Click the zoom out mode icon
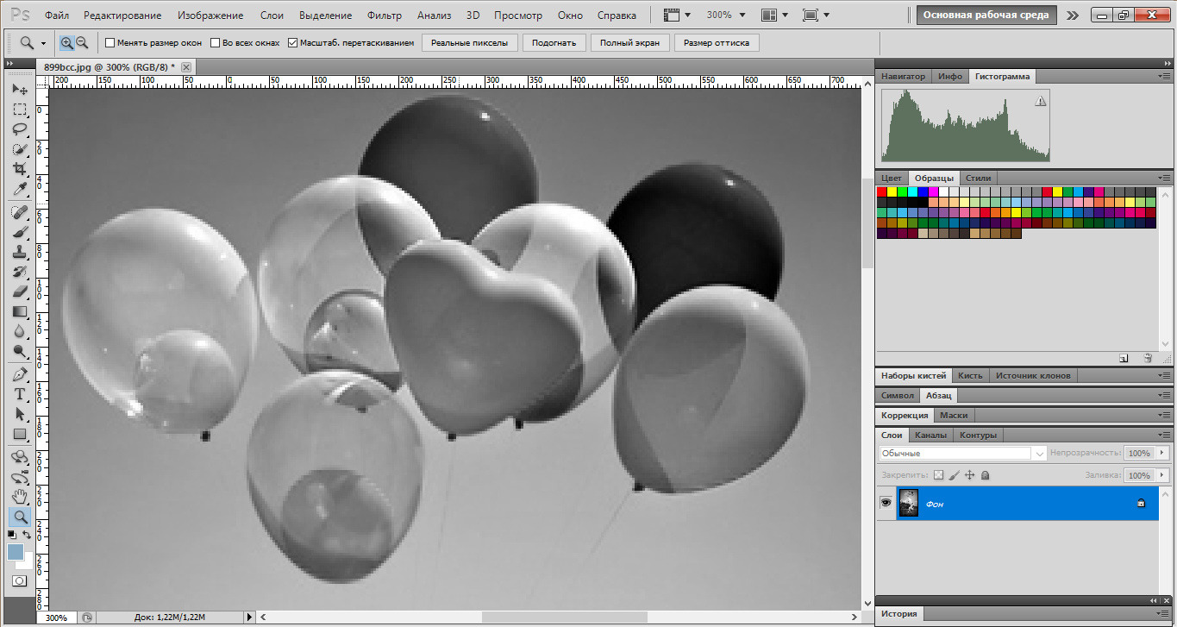This screenshot has width=1177, height=627. coord(82,43)
